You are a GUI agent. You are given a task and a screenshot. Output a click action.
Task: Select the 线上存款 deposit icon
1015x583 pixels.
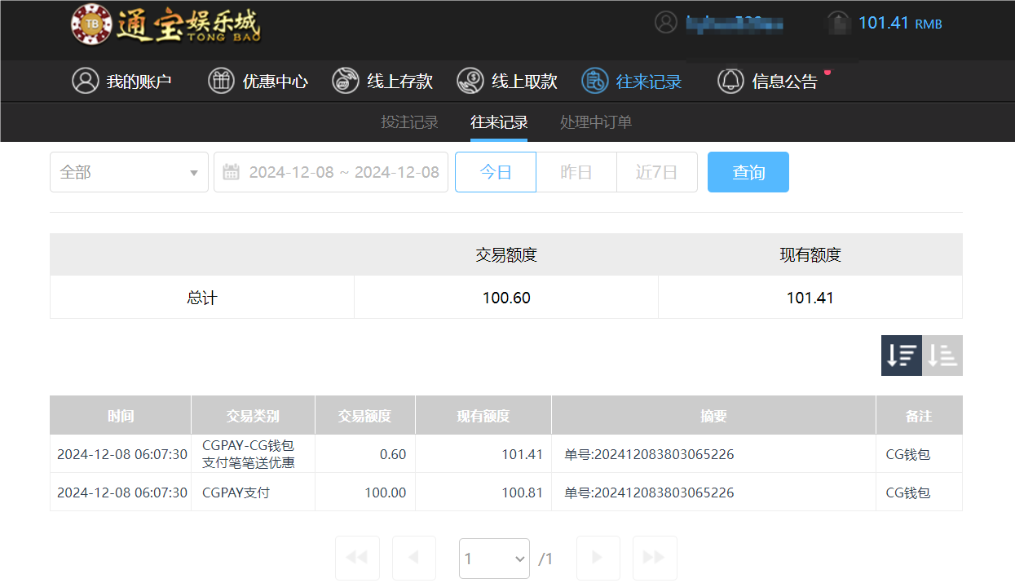coord(346,81)
